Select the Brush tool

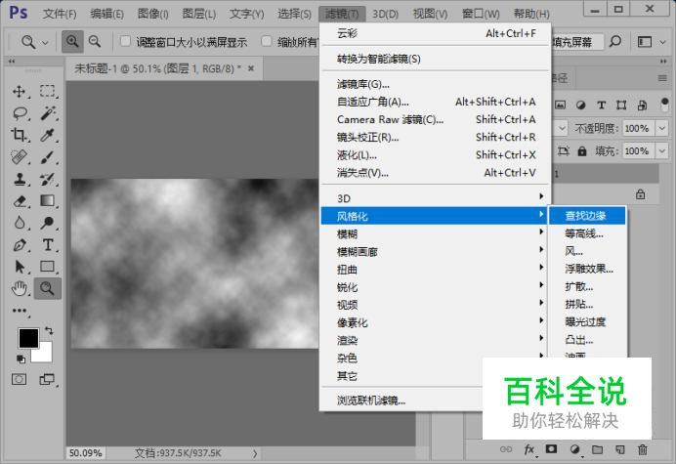pos(47,157)
